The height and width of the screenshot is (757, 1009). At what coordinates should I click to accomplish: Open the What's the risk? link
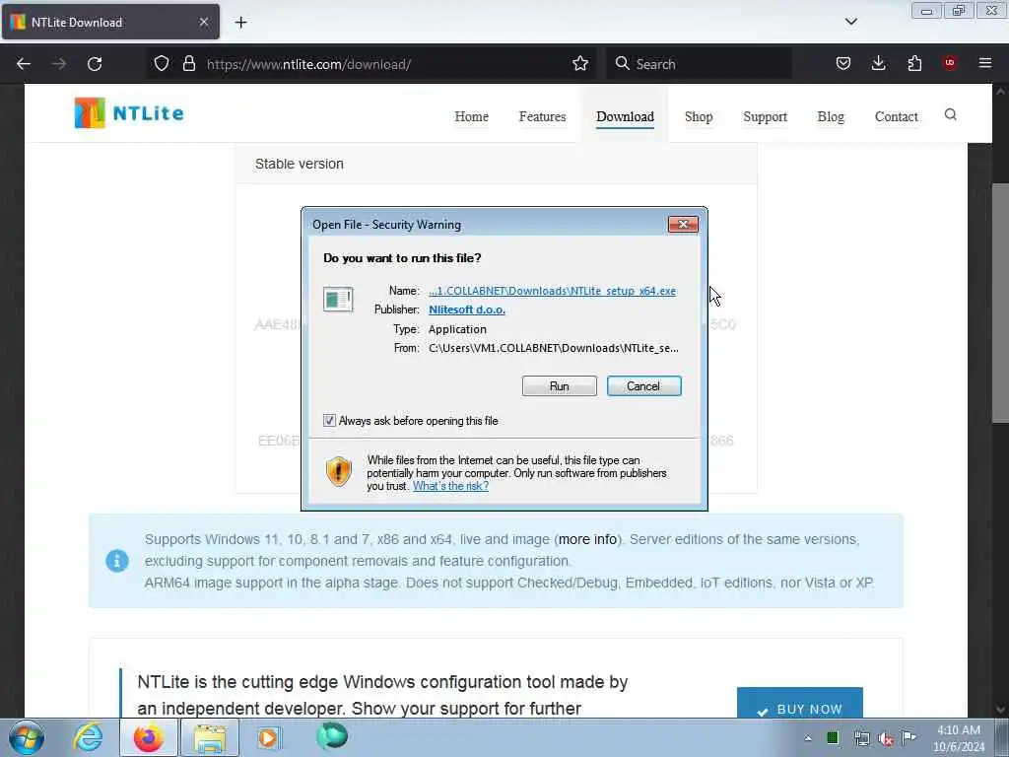click(x=450, y=486)
